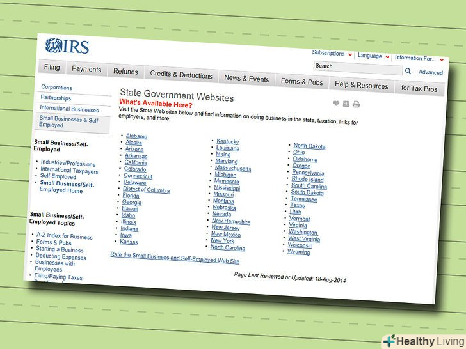Click the International Taxpayers link
The image size is (466, 349).
tap(69, 170)
